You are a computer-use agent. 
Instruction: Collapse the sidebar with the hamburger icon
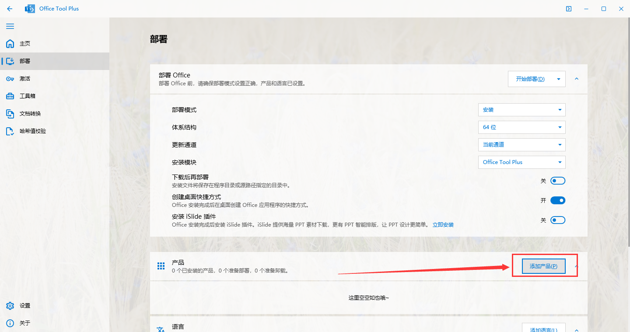pos(10,26)
